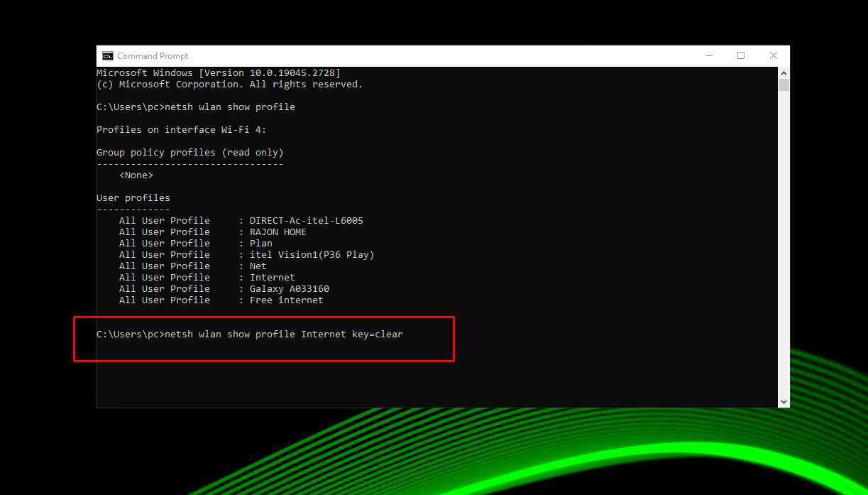Click the Plan profile name
The image size is (868, 495).
point(261,243)
